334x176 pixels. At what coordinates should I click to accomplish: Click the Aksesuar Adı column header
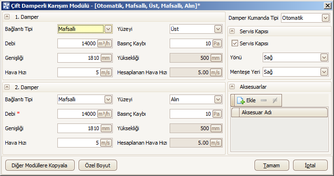283,112
